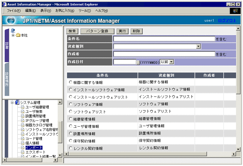Click the システム管理 node icon
The width and height of the screenshot is (243, 166).
(x=17, y=103)
